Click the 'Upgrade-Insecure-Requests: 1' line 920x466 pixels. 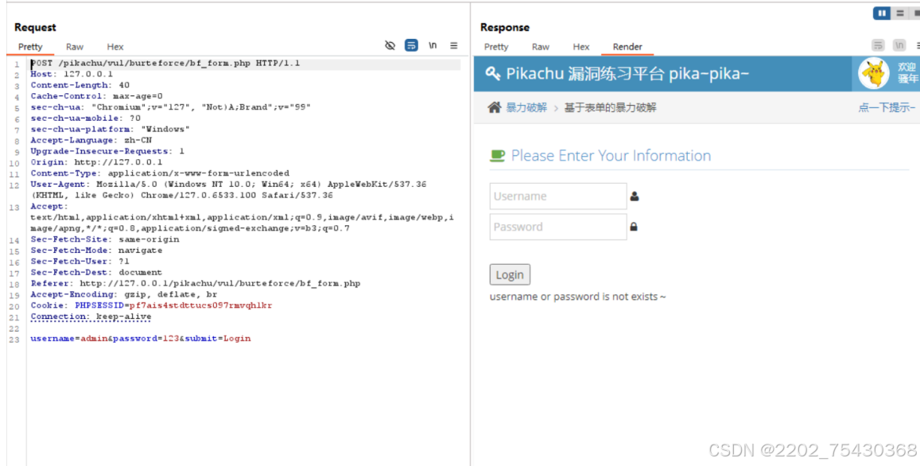107,151
